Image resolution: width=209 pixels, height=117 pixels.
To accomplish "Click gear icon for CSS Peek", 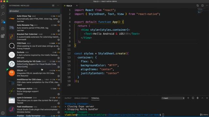I will 59,49.
